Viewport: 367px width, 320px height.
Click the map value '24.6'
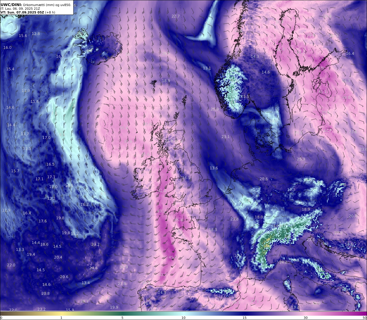pyautogui.click(x=93, y=268)
